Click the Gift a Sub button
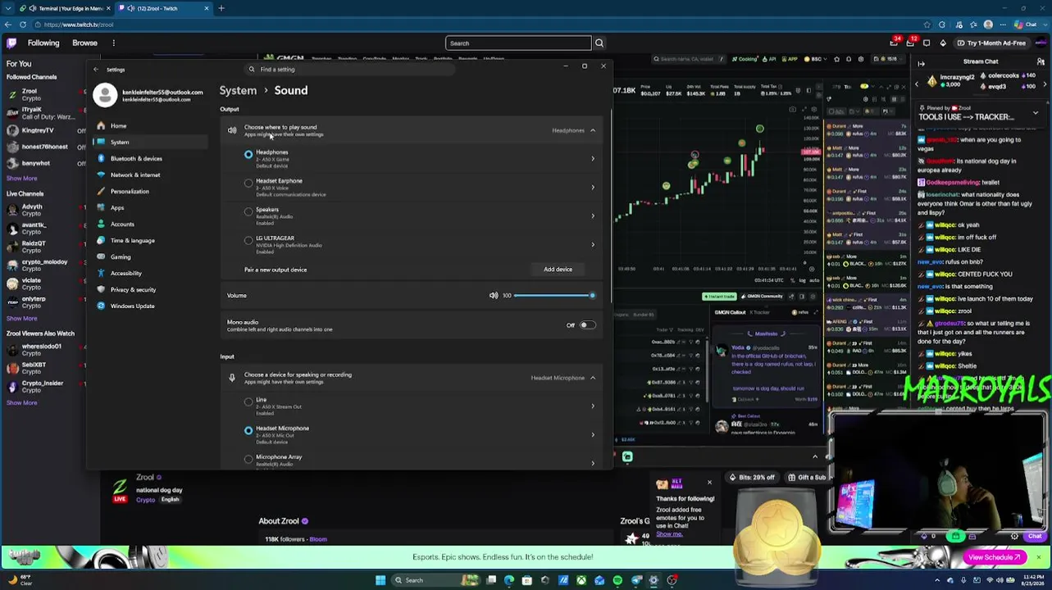Viewport: 1052px width, 590px height. 807,478
